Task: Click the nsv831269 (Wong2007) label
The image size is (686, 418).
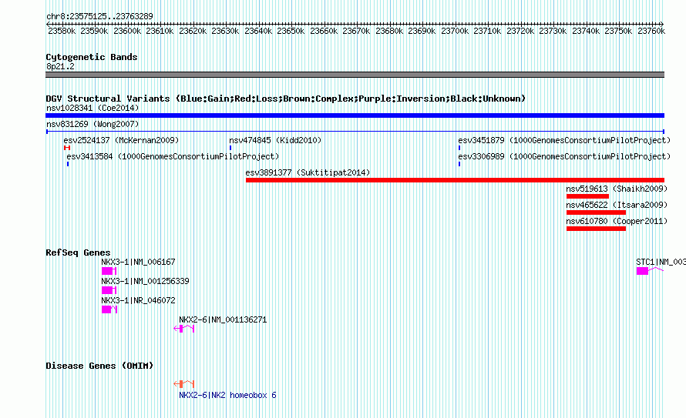Action: (x=92, y=124)
